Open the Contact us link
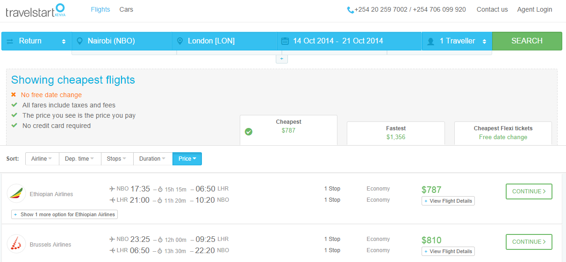This screenshot has height=262, width=566. (x=492, y=9)
